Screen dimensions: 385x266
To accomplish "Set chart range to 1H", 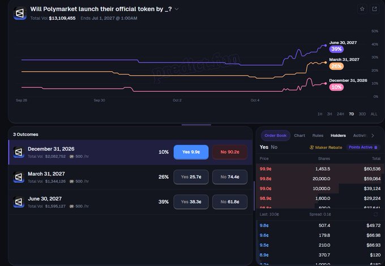I will (320, 114).
